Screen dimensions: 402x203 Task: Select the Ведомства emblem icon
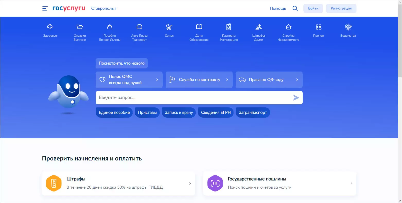(x=348, y=27)
